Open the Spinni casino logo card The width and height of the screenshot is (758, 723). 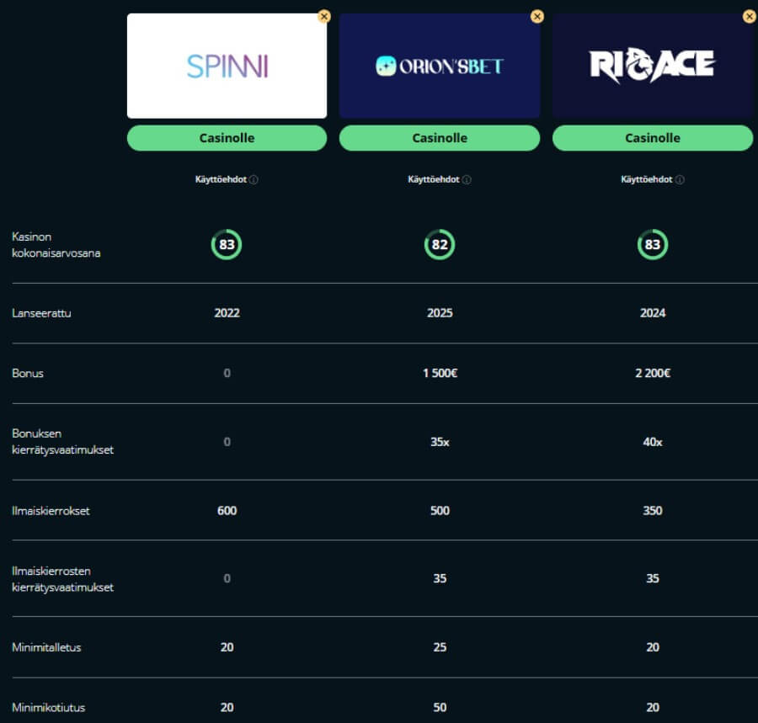tap(227, 66)
